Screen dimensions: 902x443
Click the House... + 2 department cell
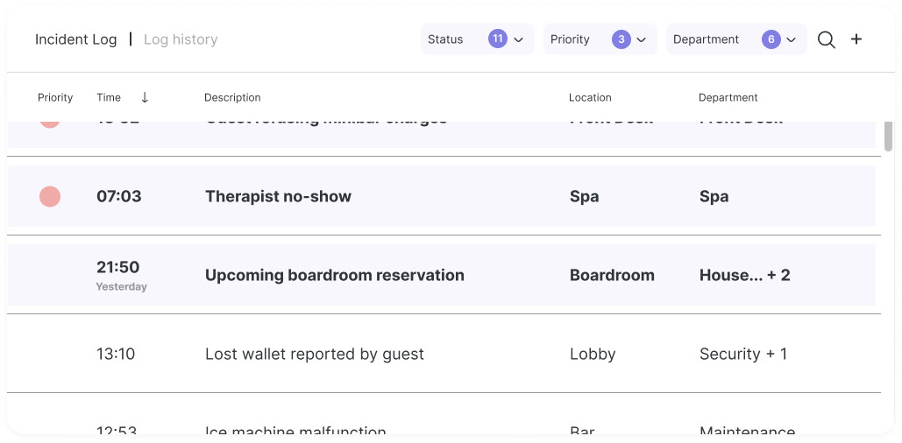[744, 275]
